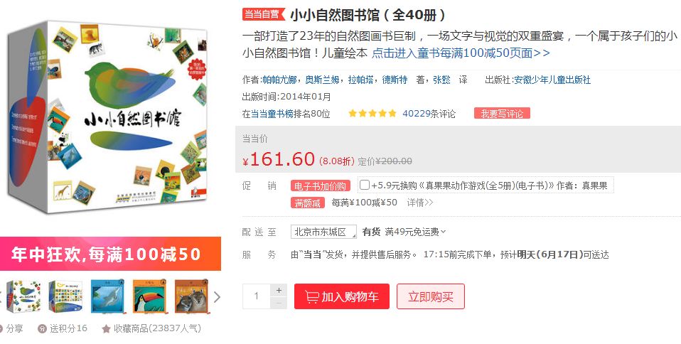Click the share icon below thumbnails
The height and width of the screenshot is (344, 681).
coord(1,329)
